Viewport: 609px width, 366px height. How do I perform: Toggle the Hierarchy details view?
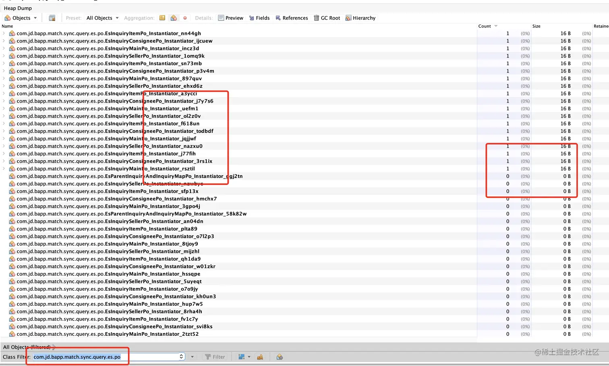coord(360,18)
